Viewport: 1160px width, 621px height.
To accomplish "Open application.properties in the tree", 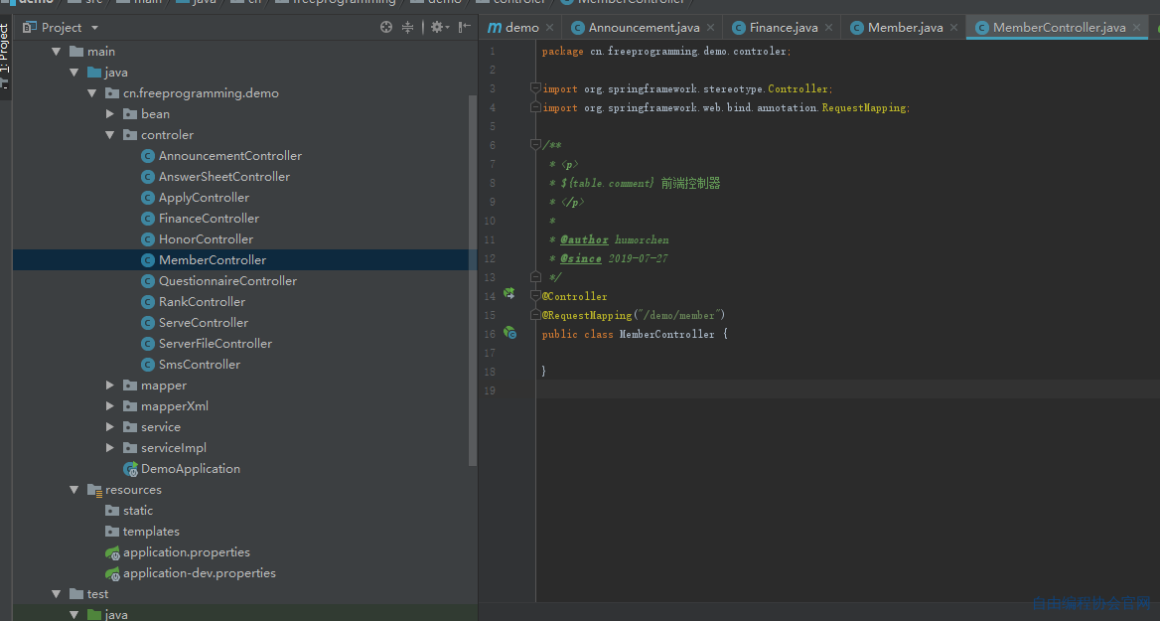I will (x=187, y=552).
